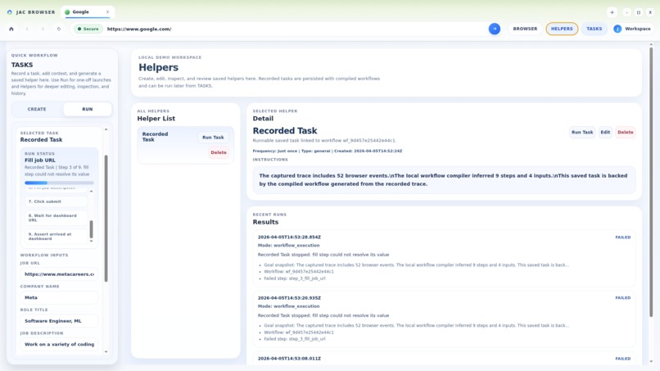Click the task panel vertical scrollbar thumb

pyautogui.click(x=106, y=218)
